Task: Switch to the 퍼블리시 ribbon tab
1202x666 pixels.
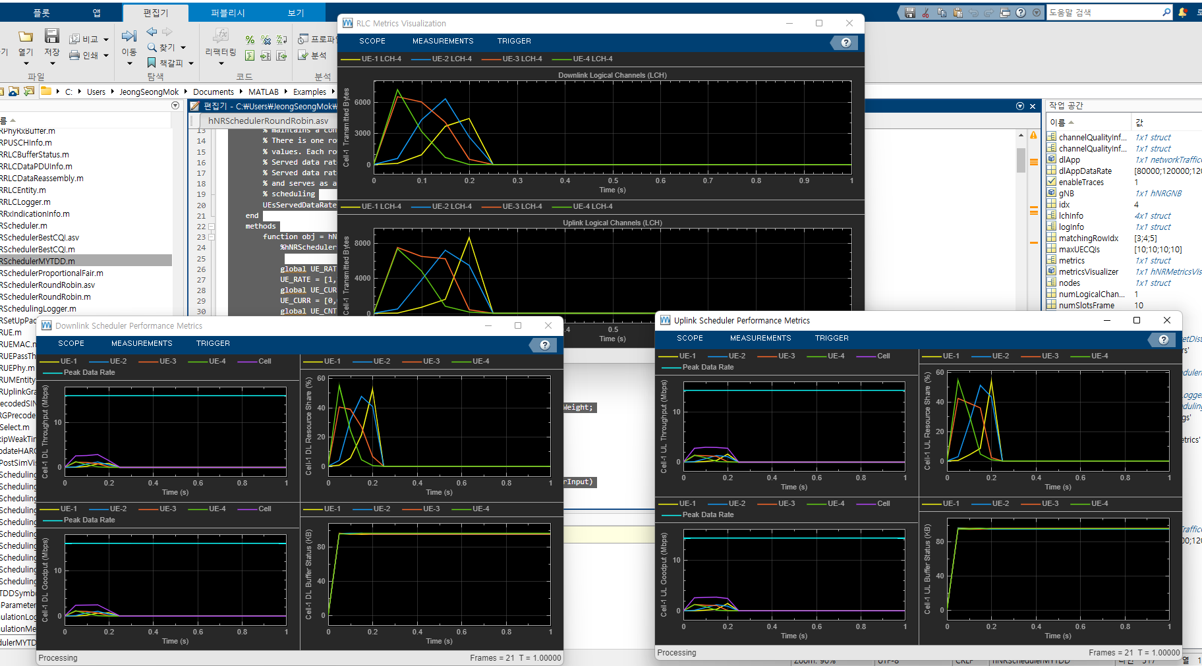Action: 227,13
